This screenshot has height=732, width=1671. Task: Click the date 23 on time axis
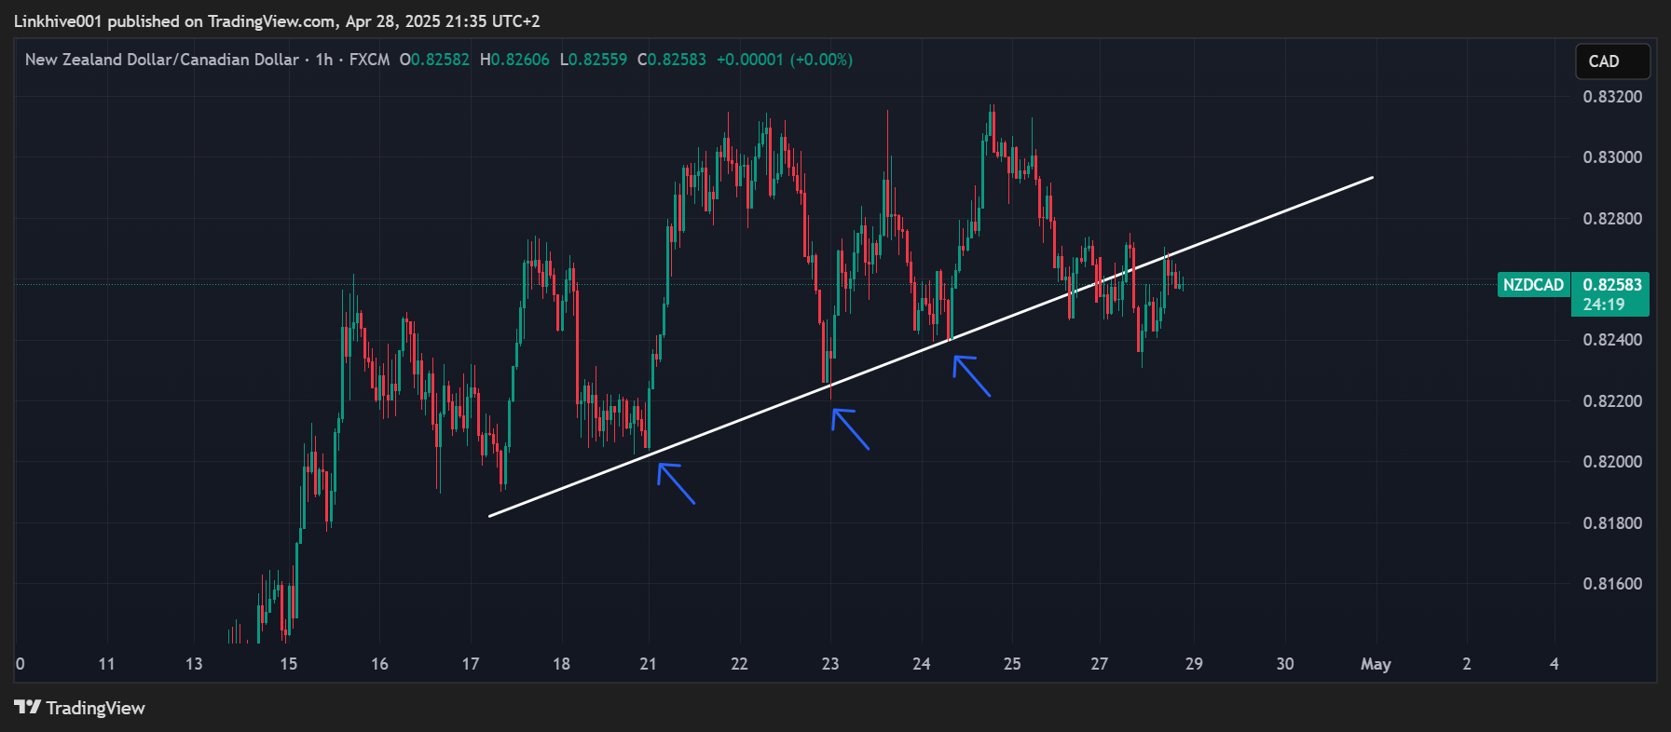pyautogui.click(x=830, y=664)
